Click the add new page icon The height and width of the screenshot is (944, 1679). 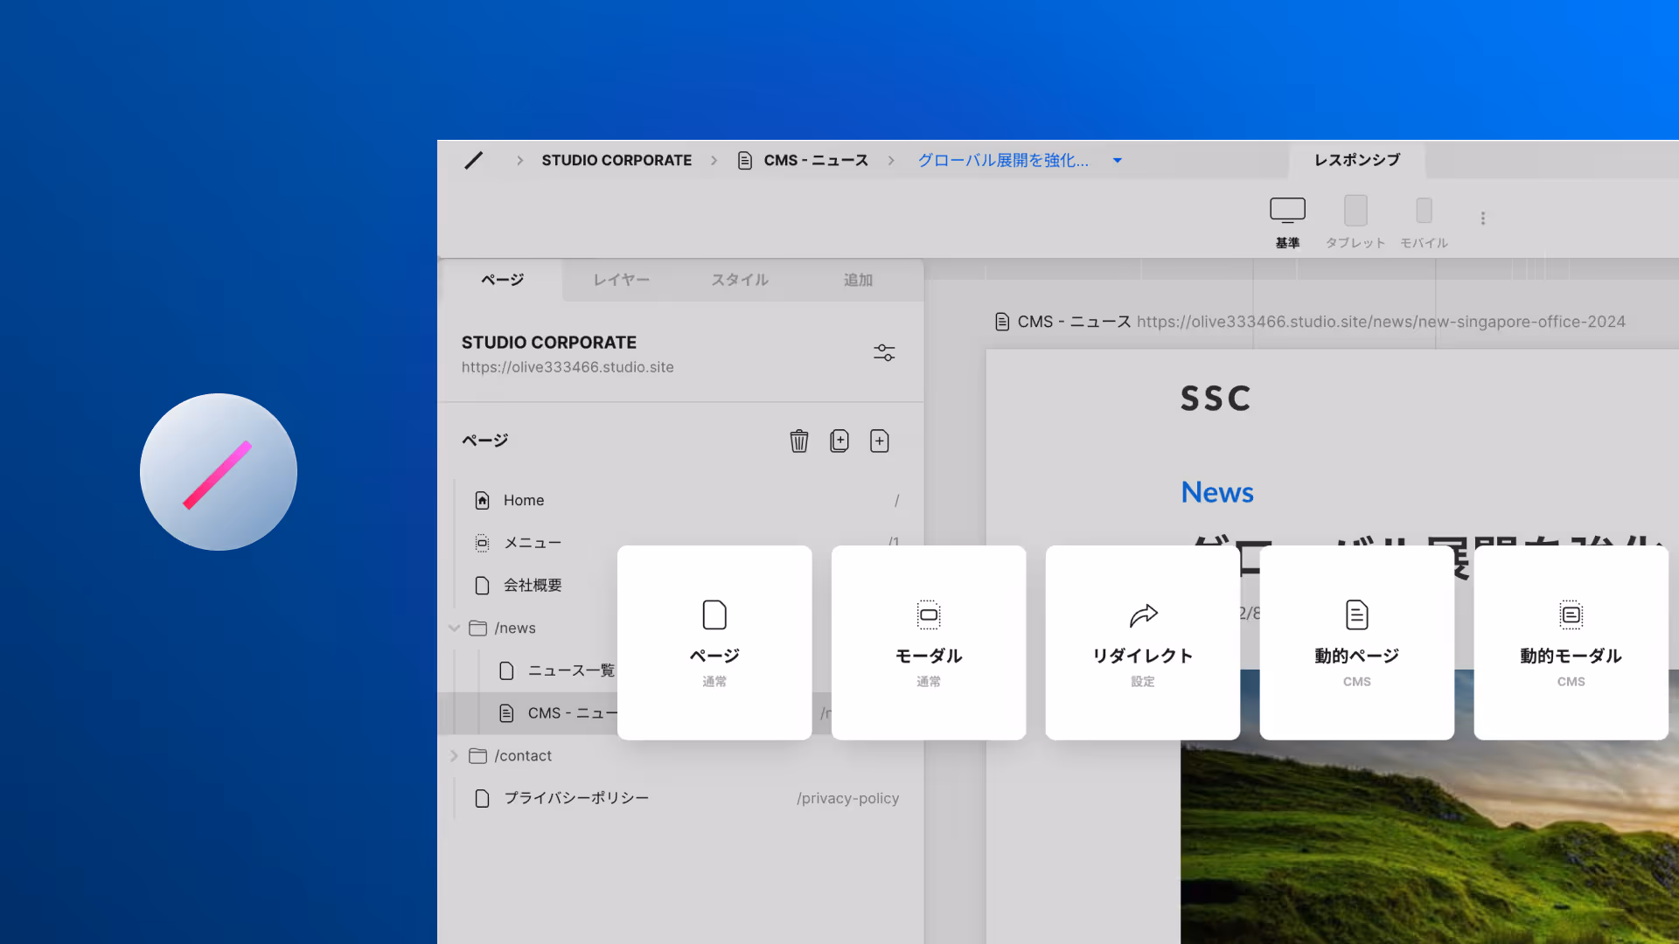(880, 441)
